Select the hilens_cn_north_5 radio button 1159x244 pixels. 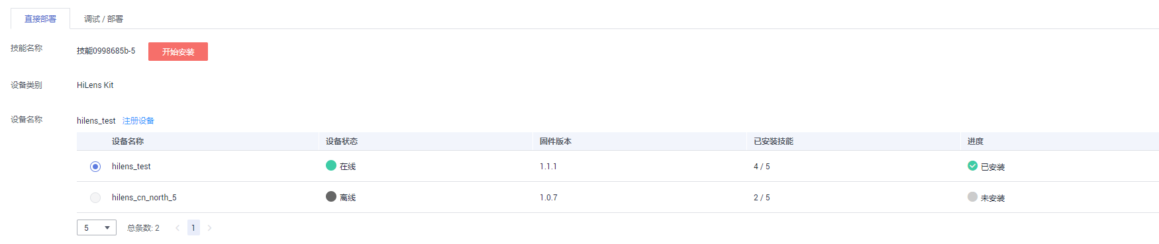click(95, 198)
